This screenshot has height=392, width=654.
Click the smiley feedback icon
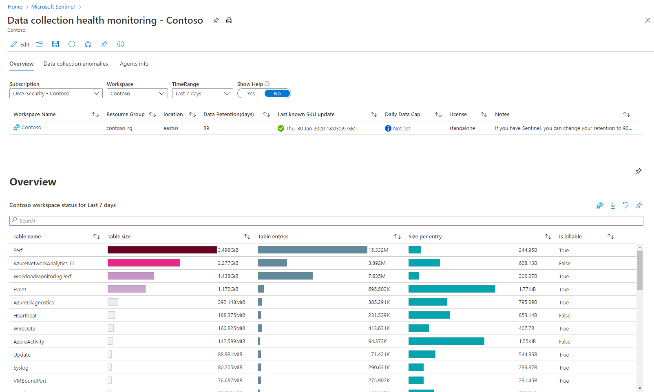coord(121,44)
